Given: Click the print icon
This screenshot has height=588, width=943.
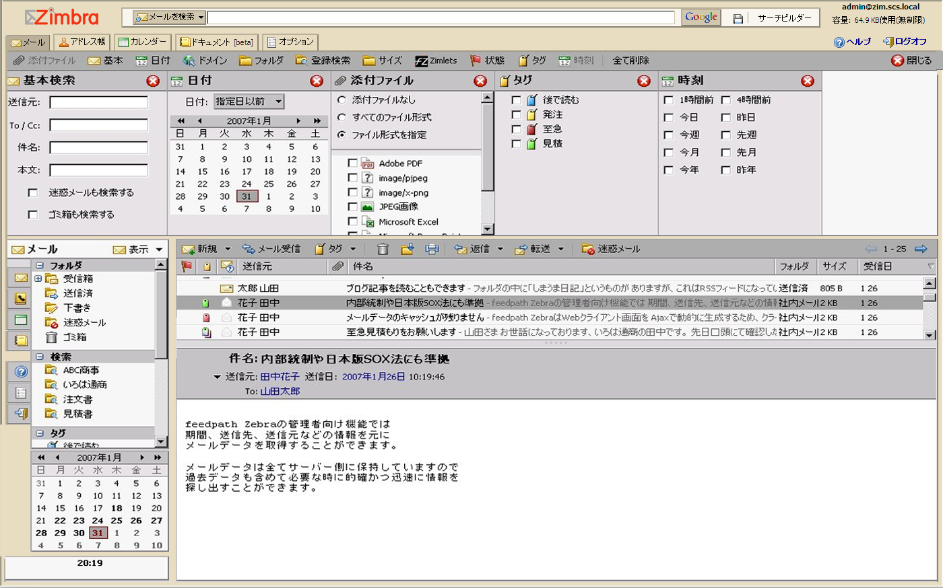Looking at the screenshot, I should 432,249.
